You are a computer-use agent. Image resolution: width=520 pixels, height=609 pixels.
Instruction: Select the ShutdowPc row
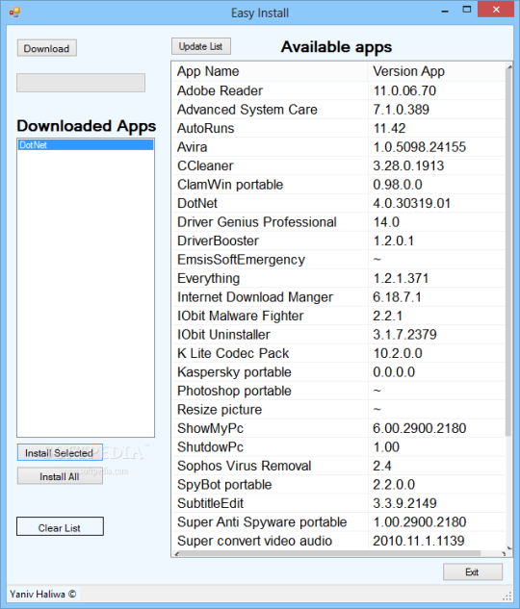(339, 446)
